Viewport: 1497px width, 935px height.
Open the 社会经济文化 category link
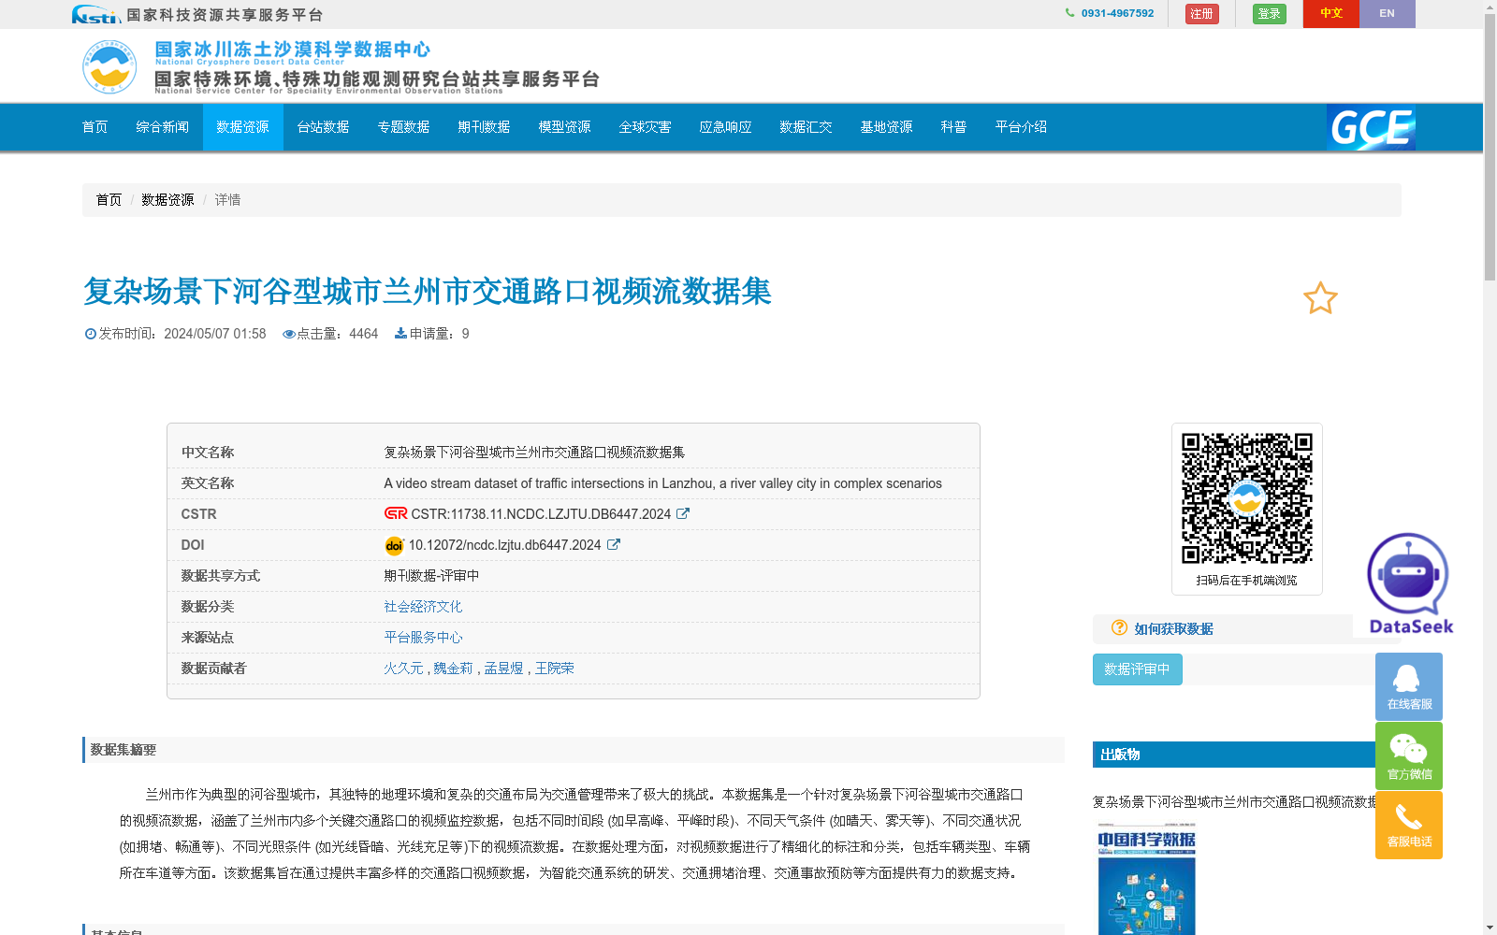coord(423,607)
